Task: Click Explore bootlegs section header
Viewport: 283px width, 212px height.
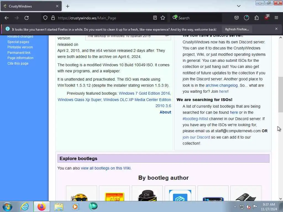Action: [x=163, y=158]
